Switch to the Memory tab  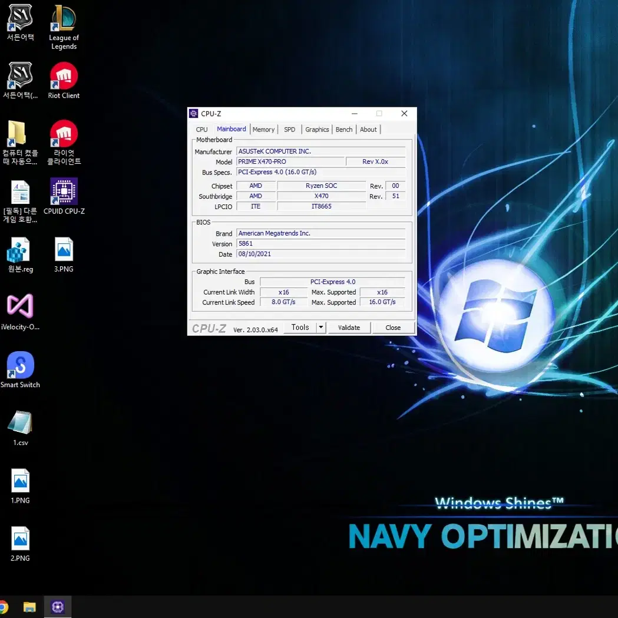pos(263,129)
